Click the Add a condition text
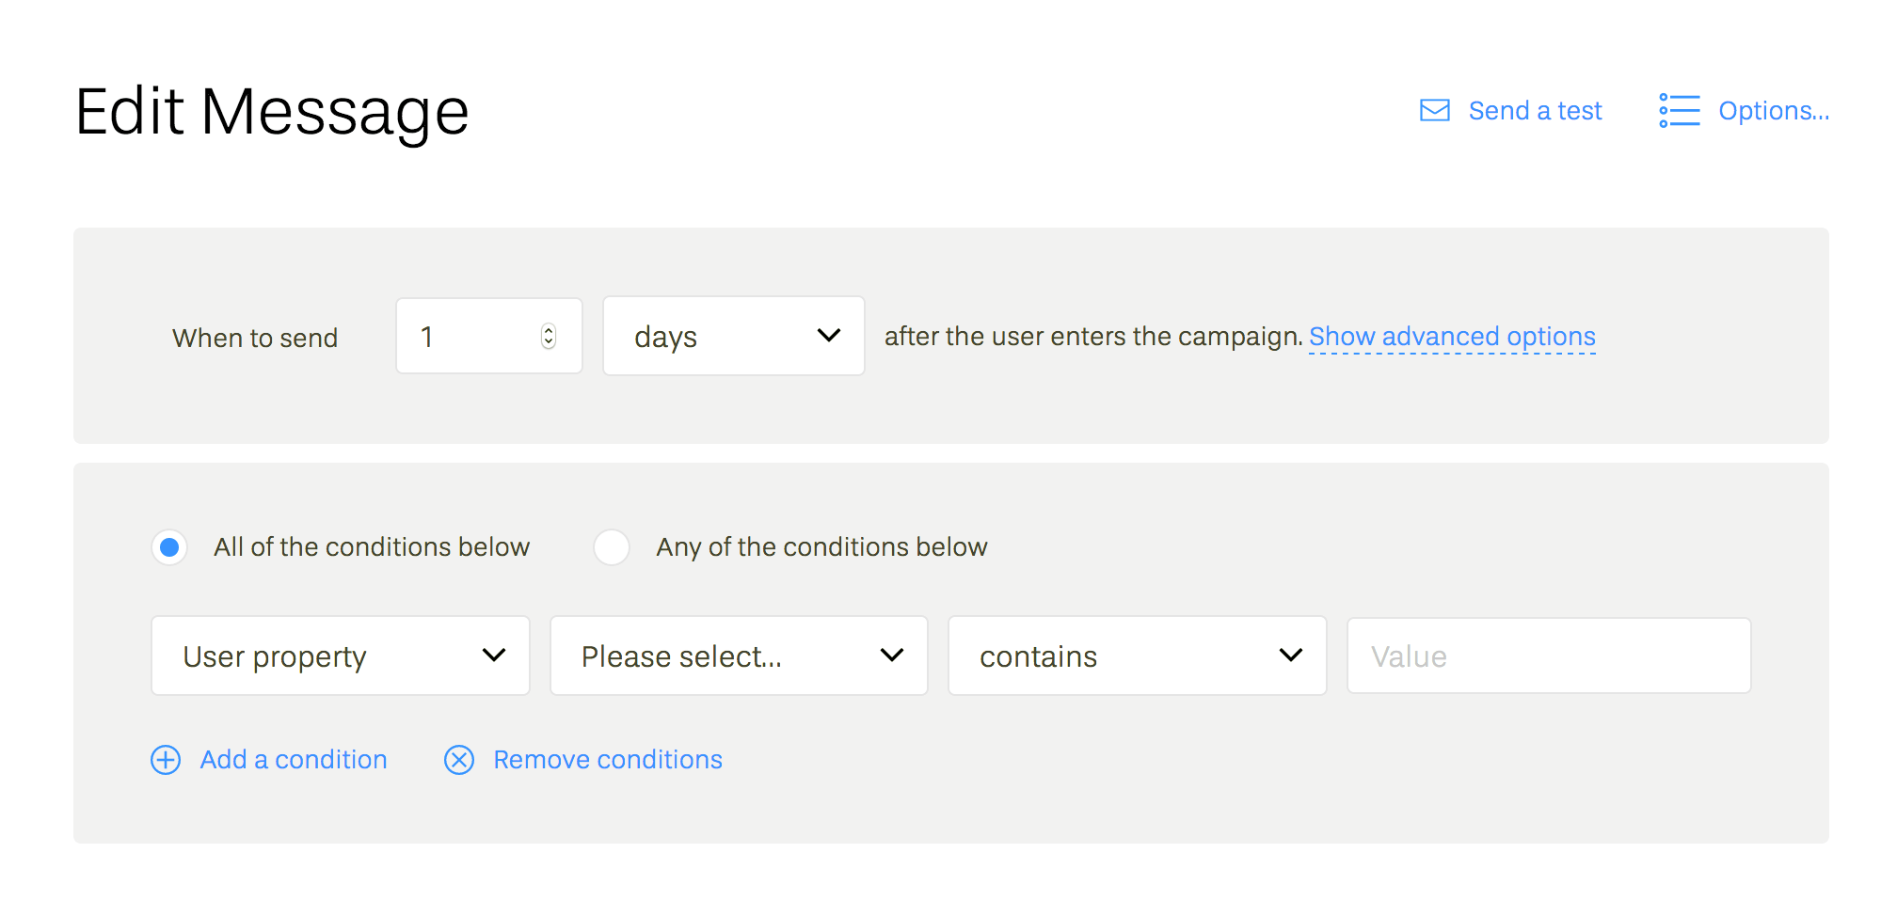Viewport: 1897px width, 916px height. click(x=294, y=760)
